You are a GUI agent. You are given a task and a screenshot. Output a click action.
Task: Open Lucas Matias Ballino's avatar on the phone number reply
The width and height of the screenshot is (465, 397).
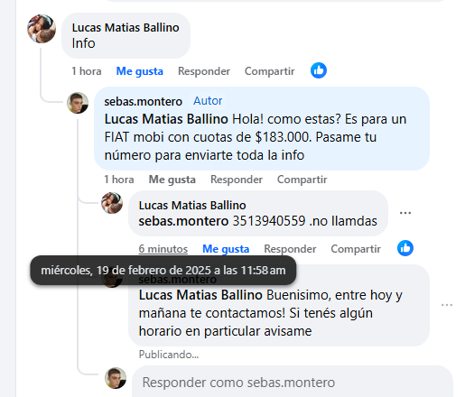(x=112, y=203)
